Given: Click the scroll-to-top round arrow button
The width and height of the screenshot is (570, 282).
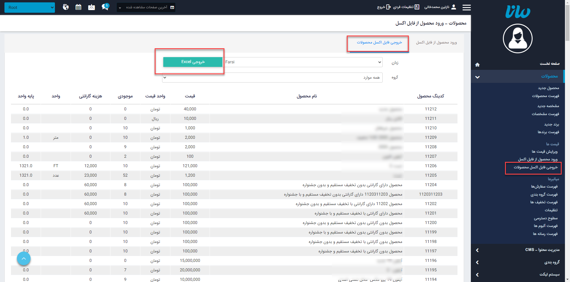Looking at the screenshot, I should pyautogui.click(x=24, y=259).
